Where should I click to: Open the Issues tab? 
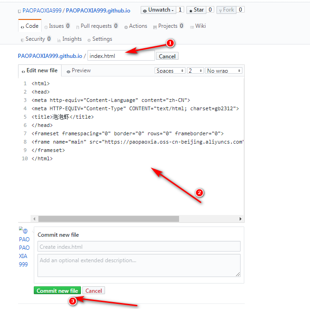pyautogui.click(x=57, y=26)
